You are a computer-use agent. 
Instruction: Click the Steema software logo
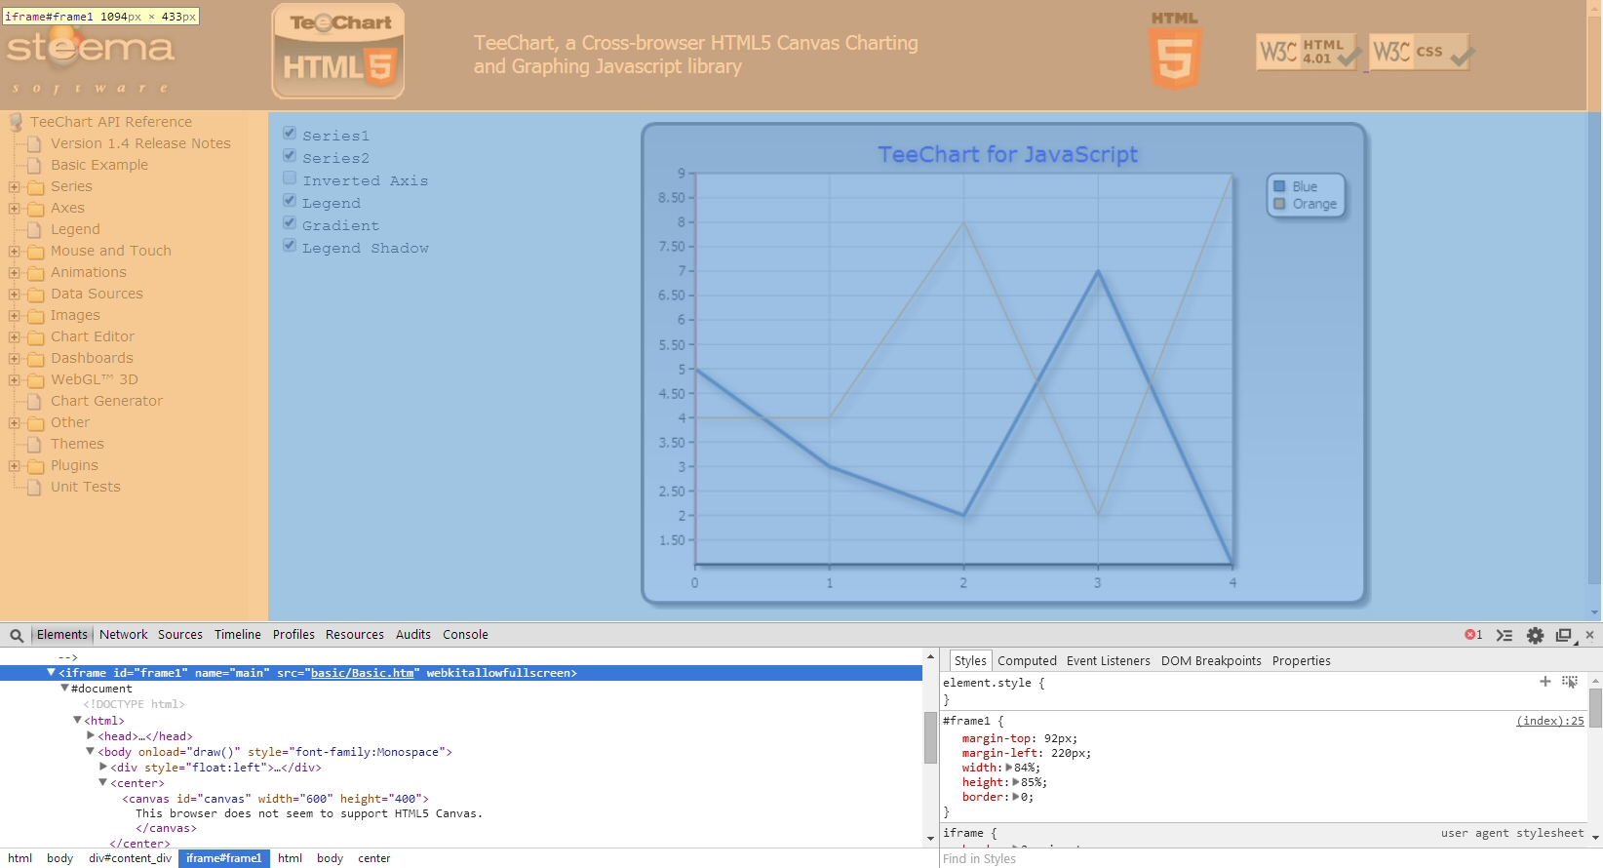pyautogui.click(x=90, y=59)
